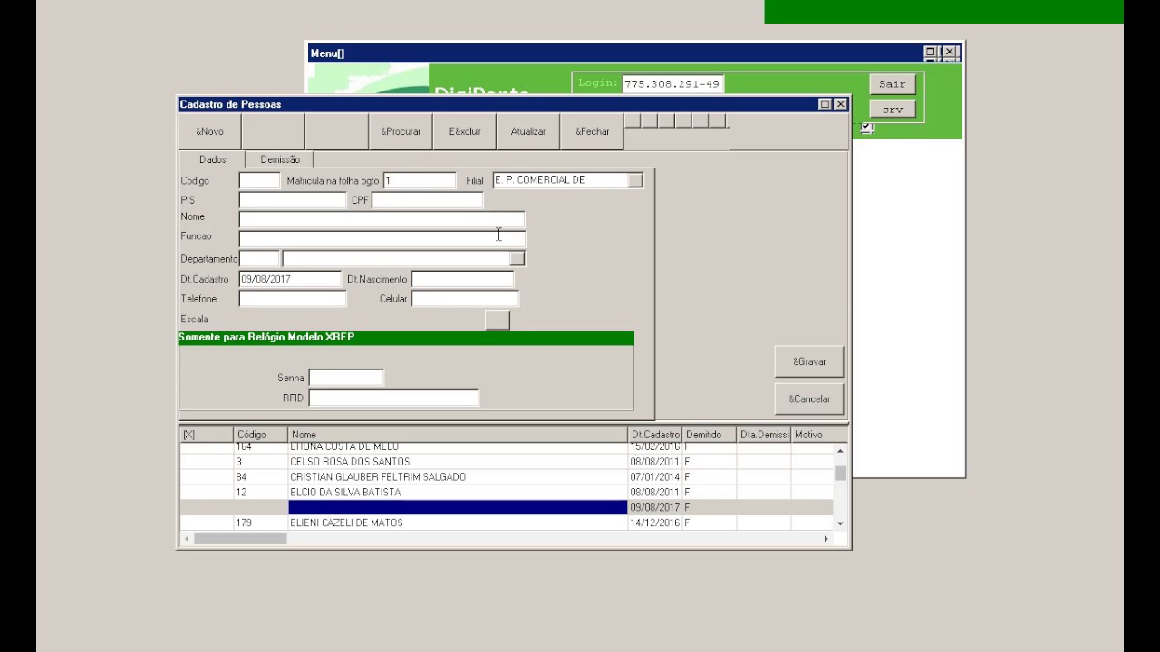Click the CPF input field
This screenshot has height=652, width=1160.
pos(428,200)
